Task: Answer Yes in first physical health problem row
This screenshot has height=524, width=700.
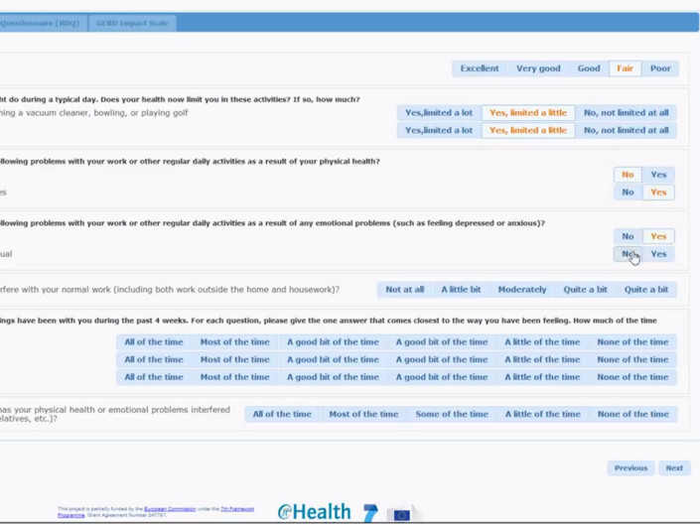Action: [658, 175]
